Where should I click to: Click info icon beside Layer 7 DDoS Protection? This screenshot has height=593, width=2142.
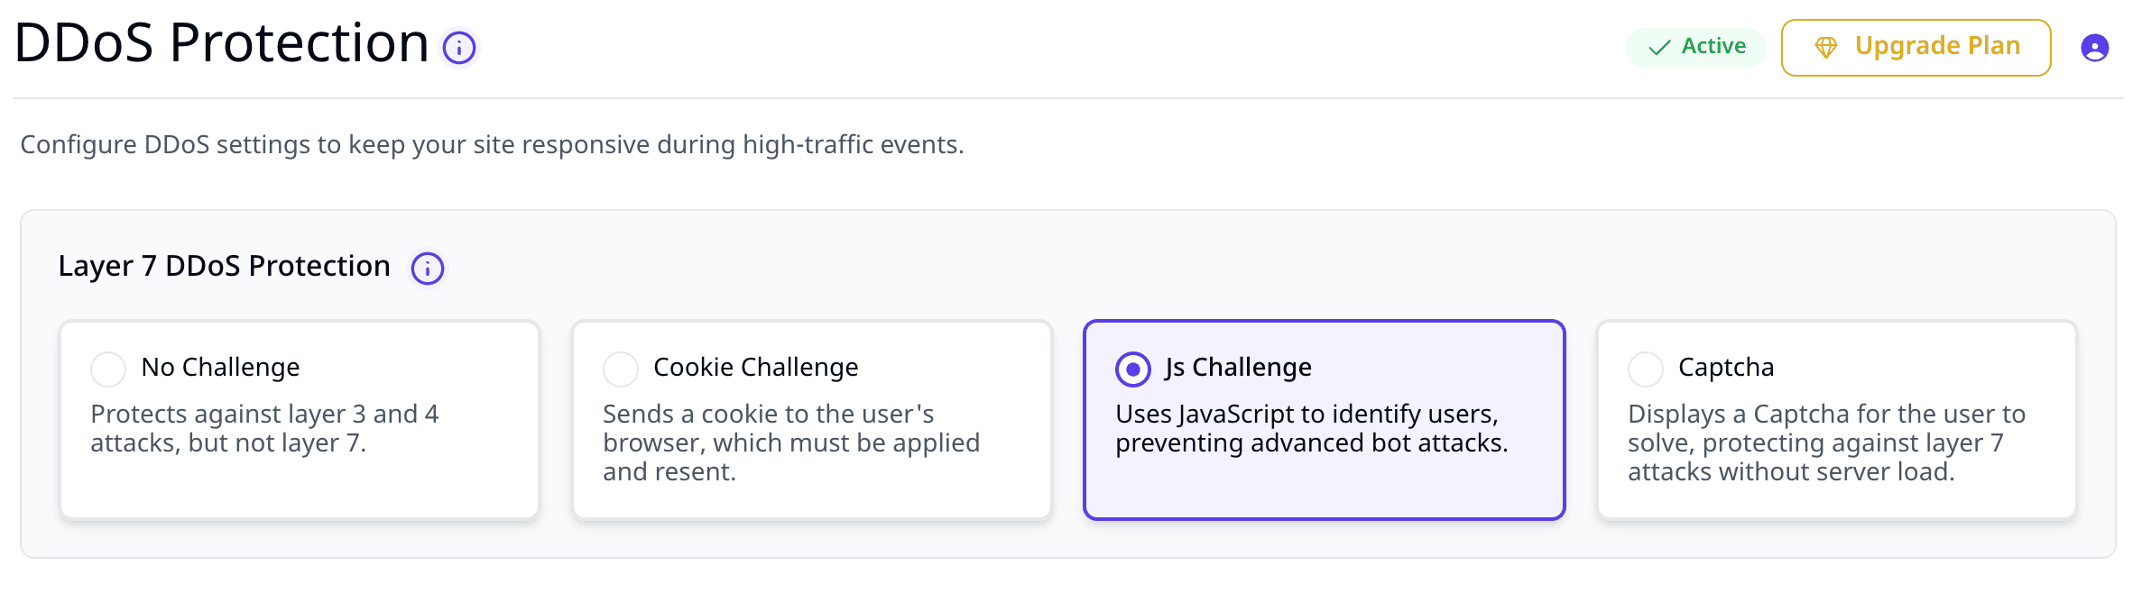(428, 268)
